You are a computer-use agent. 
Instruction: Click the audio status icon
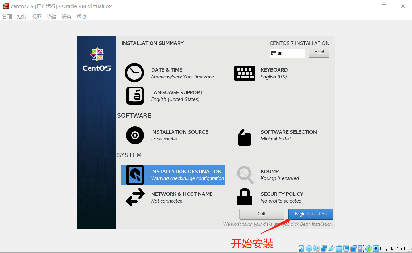tap(317, 248)
